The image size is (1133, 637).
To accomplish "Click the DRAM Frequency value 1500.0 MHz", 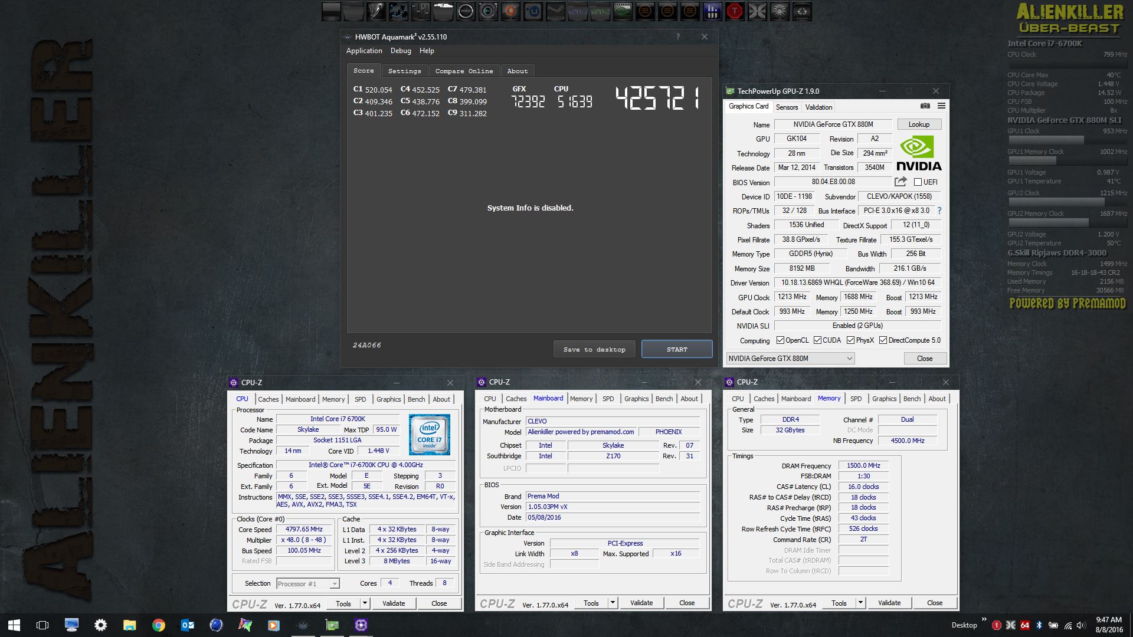I will pyautogui.click(x=863, y=465).
